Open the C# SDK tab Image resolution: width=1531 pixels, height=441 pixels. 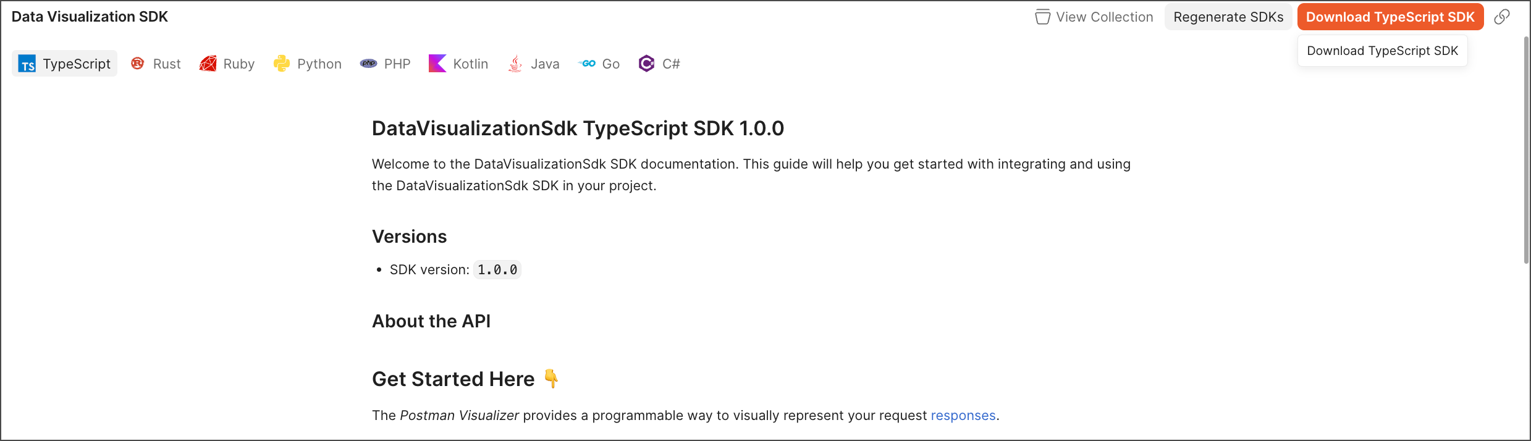[659, 64]
